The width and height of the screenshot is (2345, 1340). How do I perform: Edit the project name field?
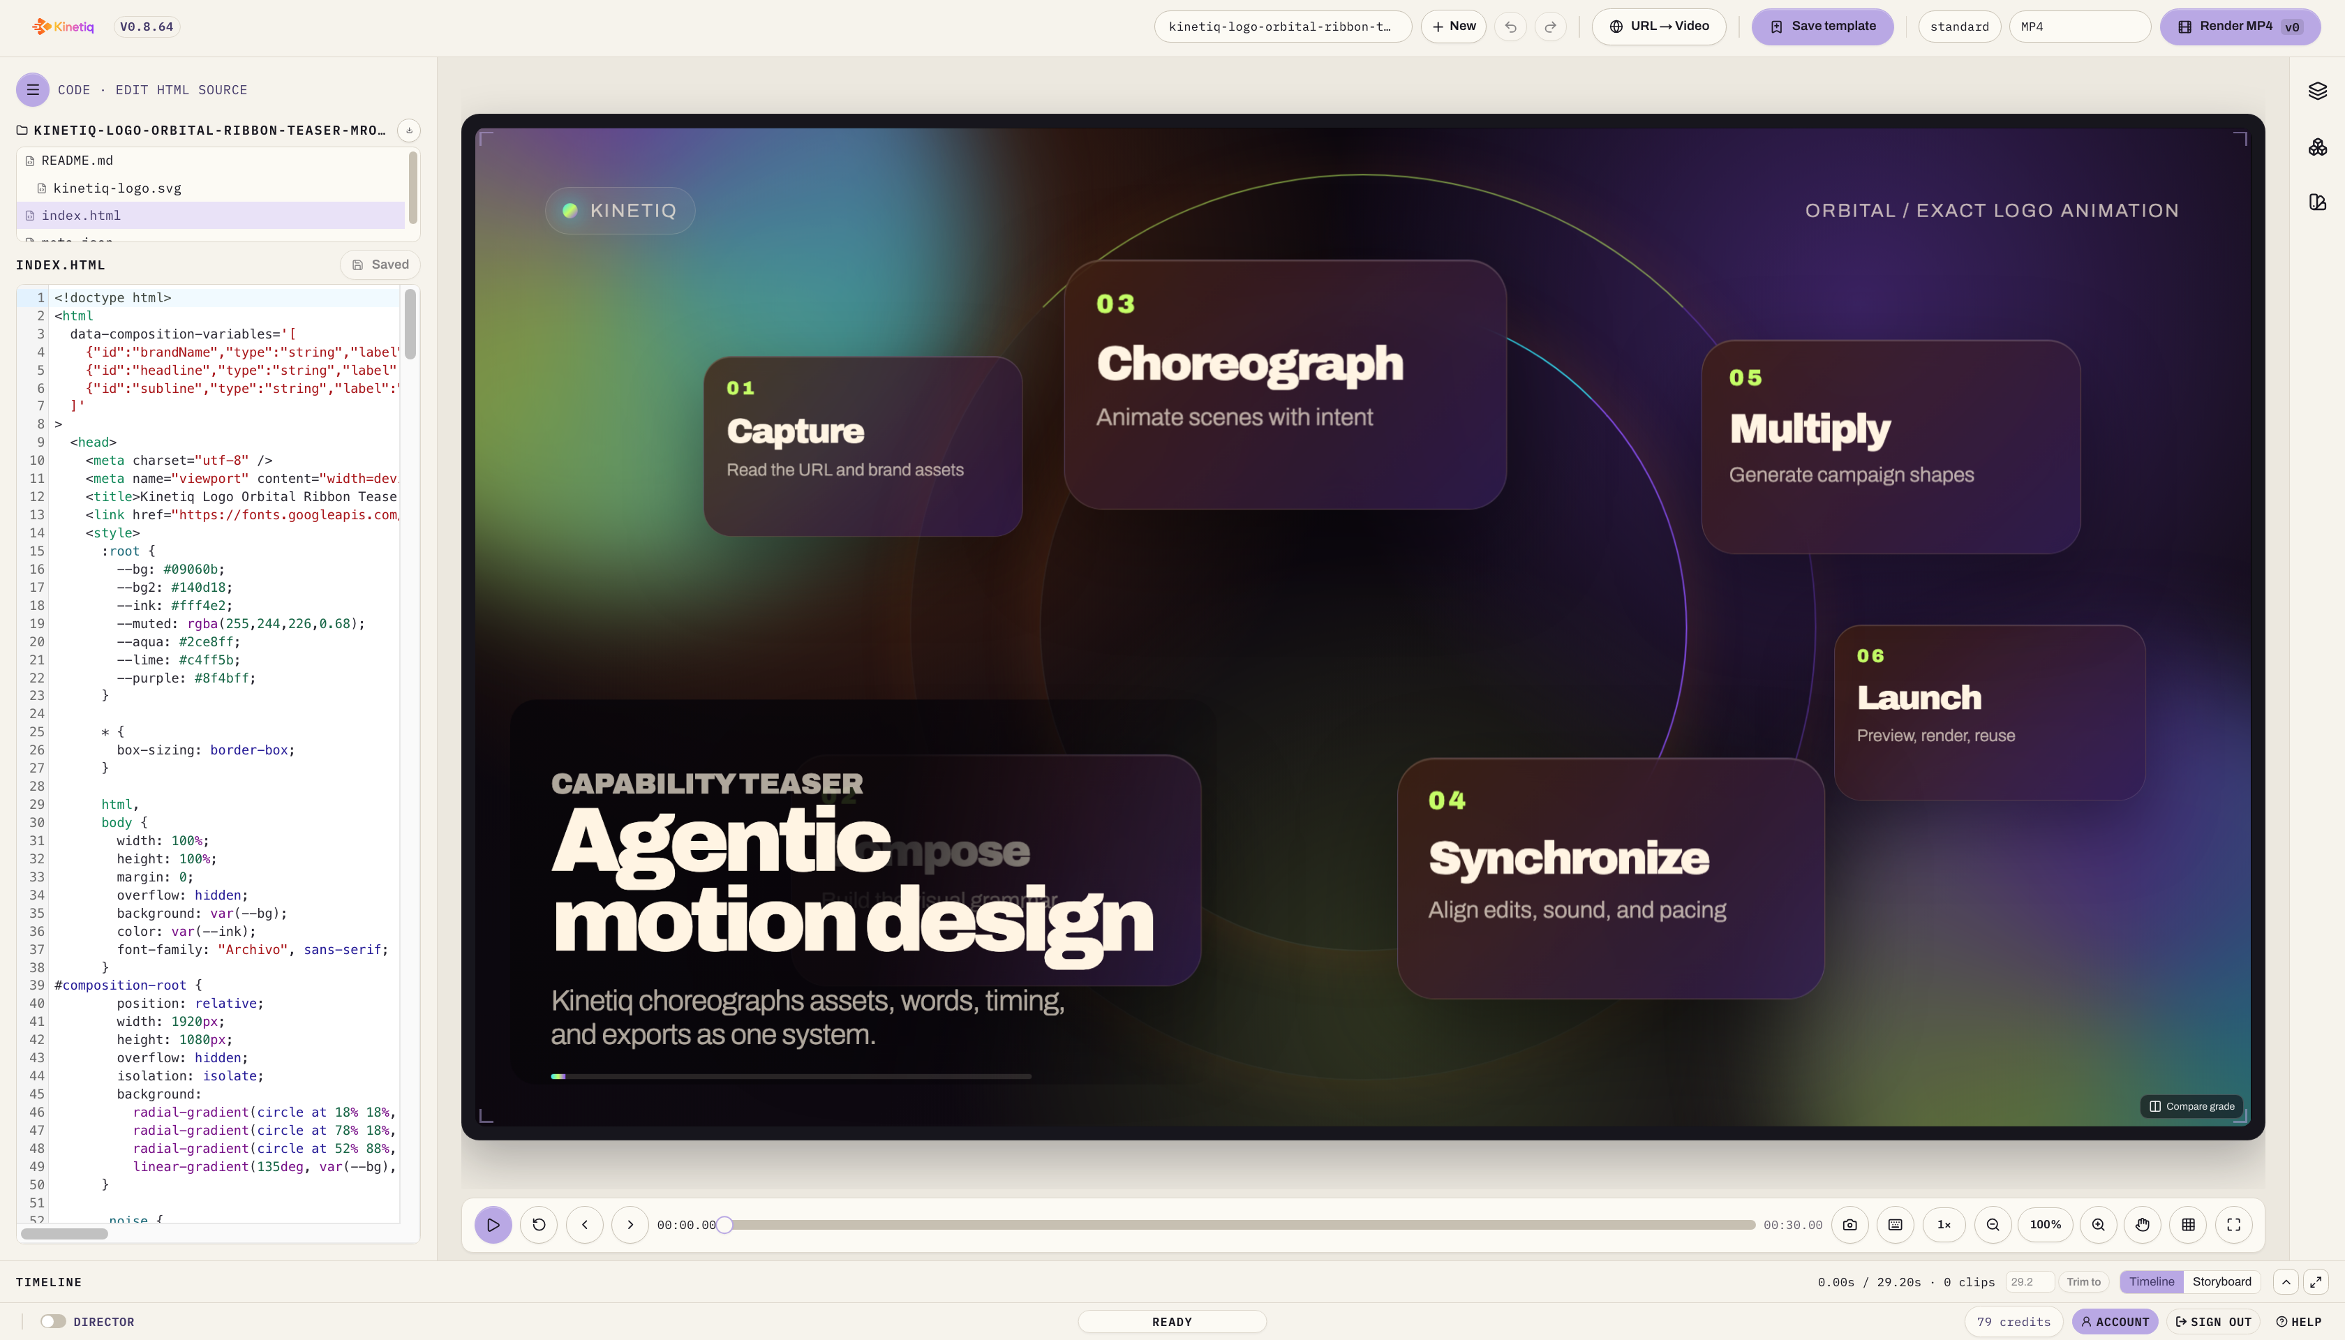click(1283, 27)
